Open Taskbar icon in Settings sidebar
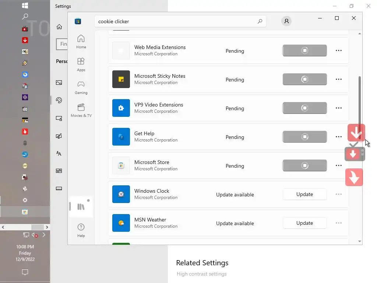The image size is (377, 283). click(x=59, y=188)
